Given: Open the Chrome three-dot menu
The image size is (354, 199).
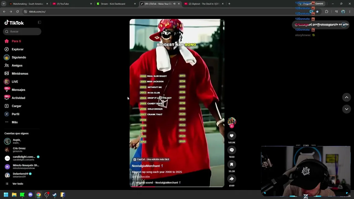Looking at the screenshot, I should (x=350, y=12).
